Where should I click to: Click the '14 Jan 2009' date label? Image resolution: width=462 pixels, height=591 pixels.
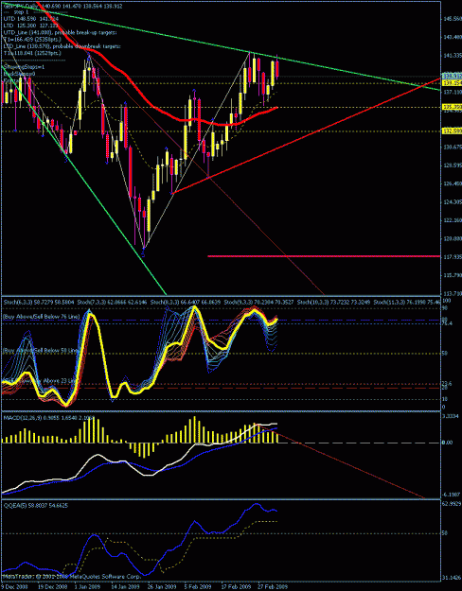[x=123, y=587]
